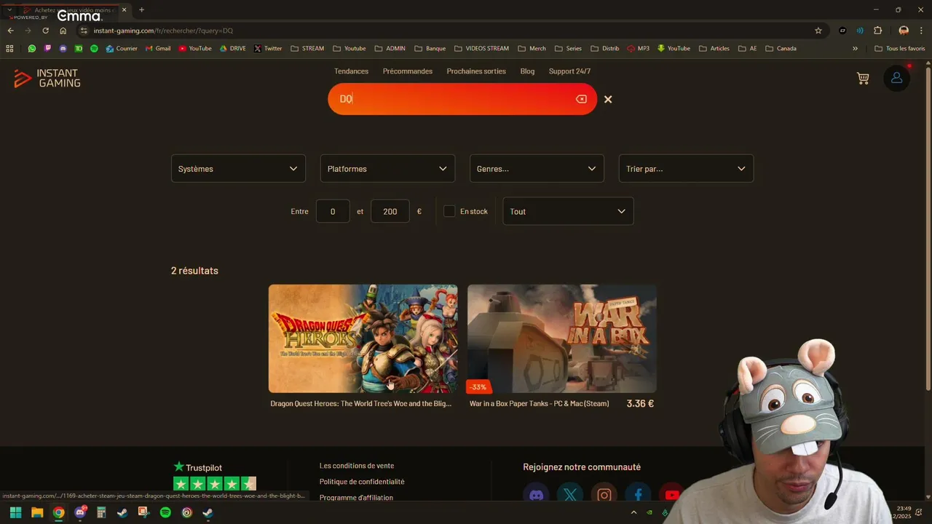Image resolution: width=932 pixels, height=524 pixels.
Task: Open Les conditions de vente link
Action: [x=357, y=466]
